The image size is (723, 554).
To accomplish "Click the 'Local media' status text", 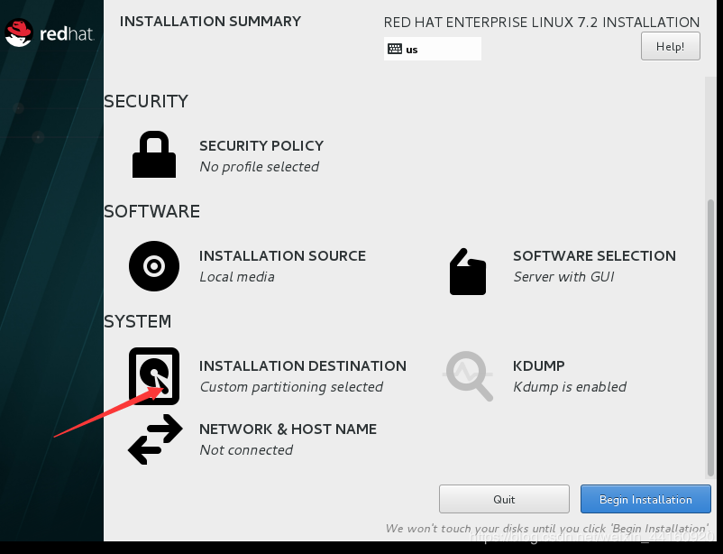I will click(237, 277).
